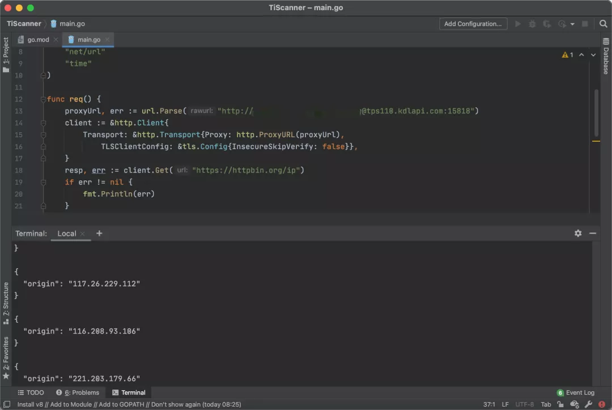Screen dimensions: 612x410
Task: Go to next highlighted error arrow
Action: click(x=593, y=55)
